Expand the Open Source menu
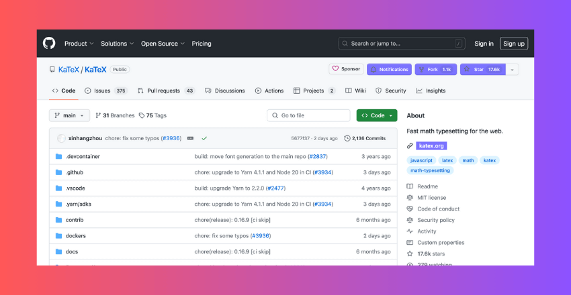This screenshot has height=295, width=571. (x=163, y=44)
